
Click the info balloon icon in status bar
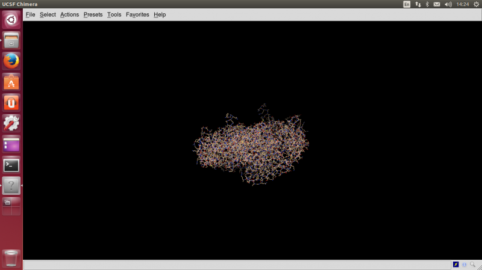point(464,265)
